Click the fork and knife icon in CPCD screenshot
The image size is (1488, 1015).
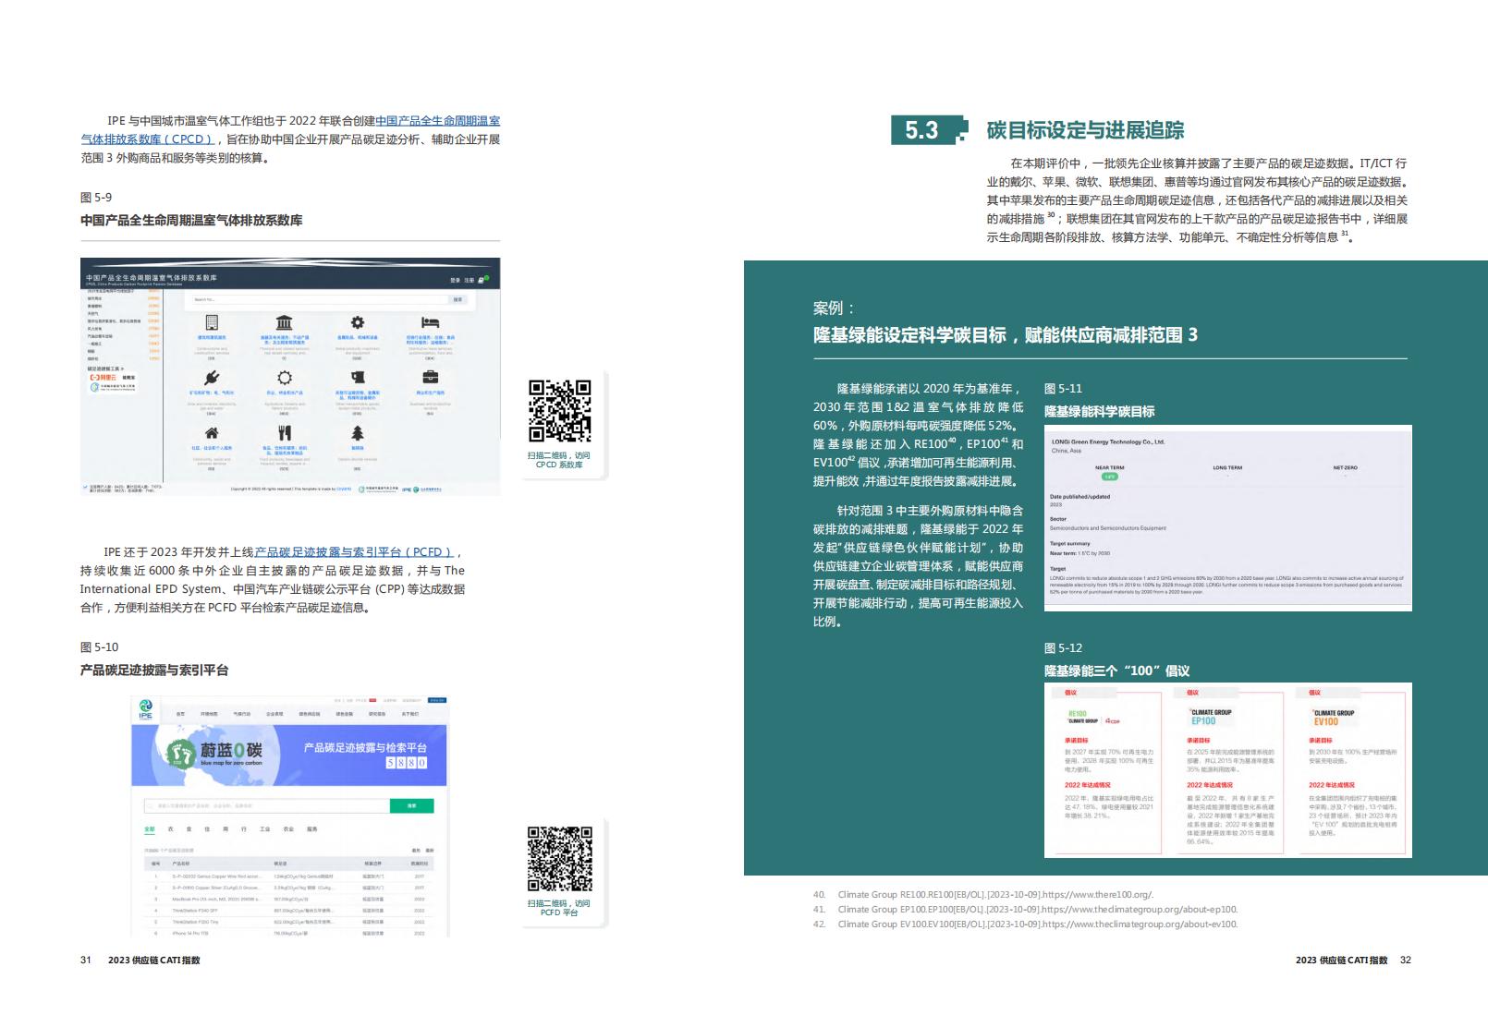click(285, 432)
